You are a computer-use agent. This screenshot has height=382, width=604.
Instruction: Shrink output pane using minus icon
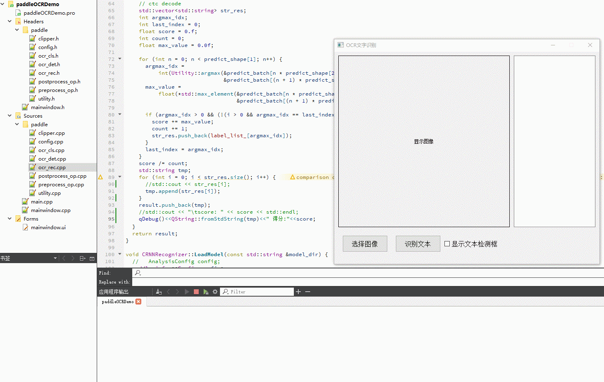click(x=308, y=291)
